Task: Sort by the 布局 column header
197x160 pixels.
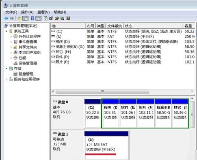Action: click(x=91, y=26)
